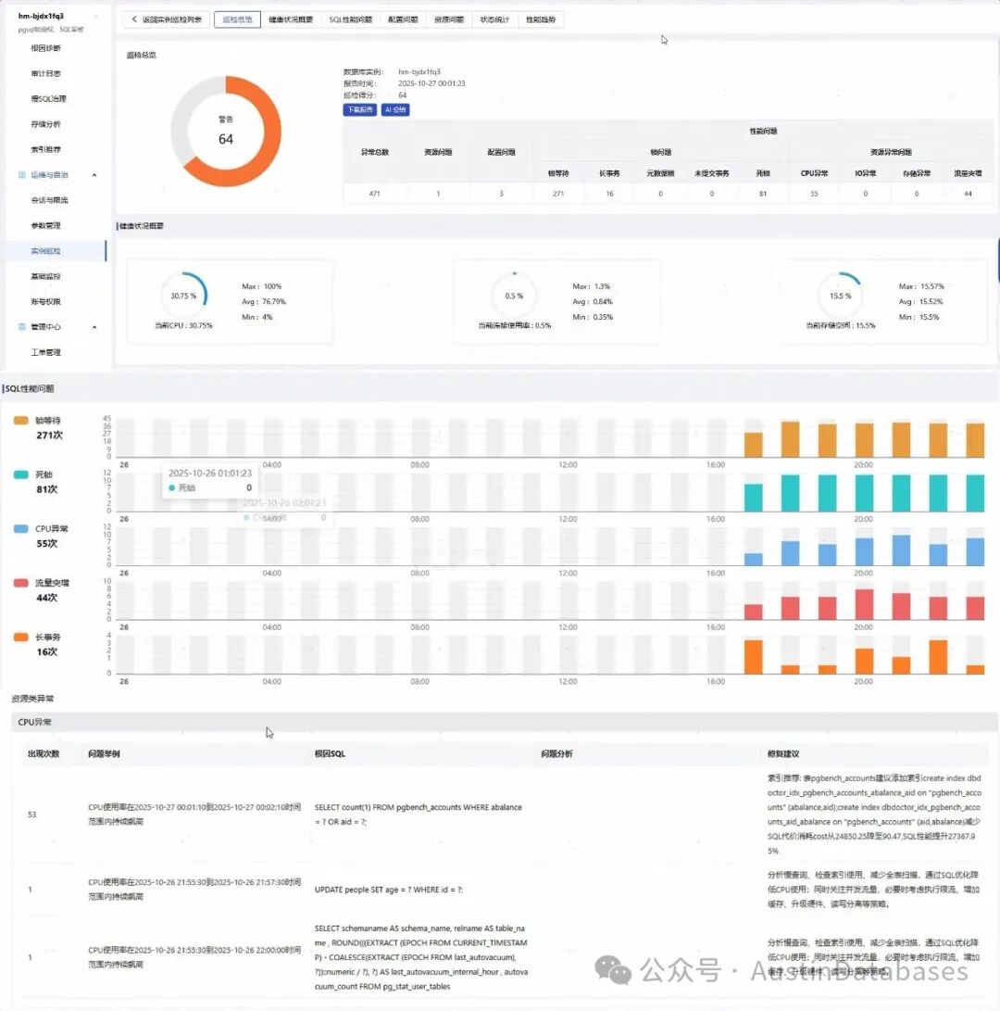Open the hm-bjdx1fq3 instance dropdown arrow
1000x1011 pixels.
pyautogui.click(x=96, y=16)
